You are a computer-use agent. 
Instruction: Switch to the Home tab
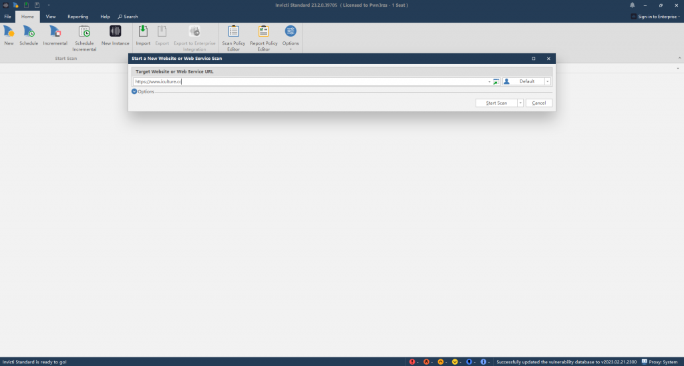tap(27, 17)
